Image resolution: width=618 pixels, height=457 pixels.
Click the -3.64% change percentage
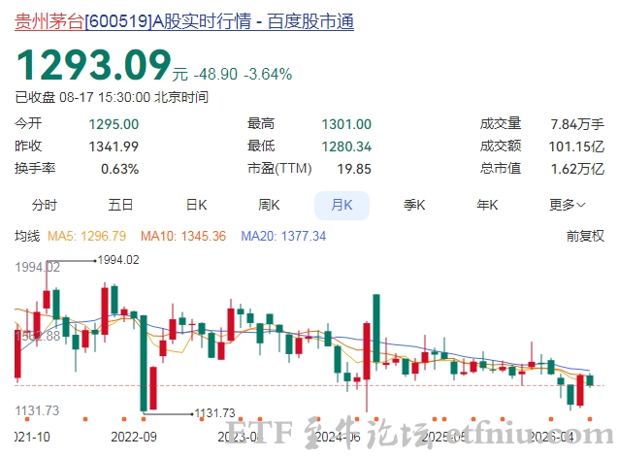click(x=268, y=74)
